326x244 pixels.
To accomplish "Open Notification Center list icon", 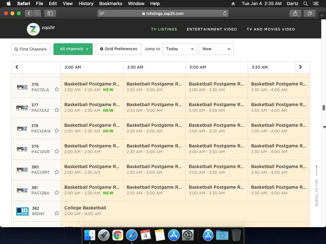I will (315, 3).
